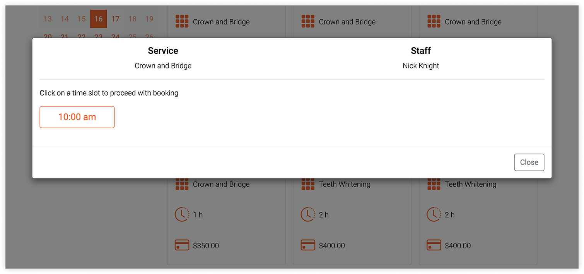Click the Staff heading in the dialog
The height and width of the screenshot is (274, 584).
click(x=421, y=51)
